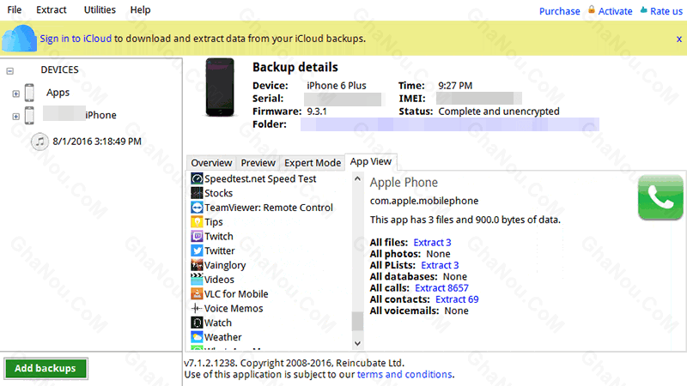The width and height of the screenshot is (687, 386).
Task: Click Sign in to iCloud link
Action: coord(76,39)
